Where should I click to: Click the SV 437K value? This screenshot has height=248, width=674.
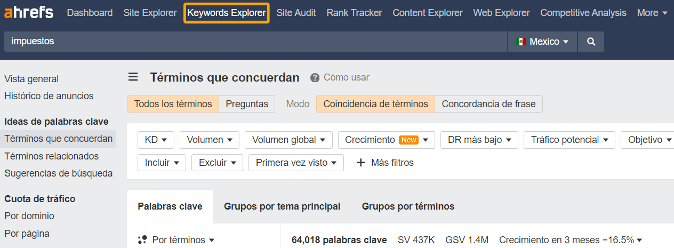[416, 240]
